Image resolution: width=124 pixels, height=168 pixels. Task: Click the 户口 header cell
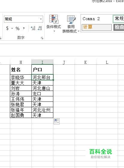point(42,70)
